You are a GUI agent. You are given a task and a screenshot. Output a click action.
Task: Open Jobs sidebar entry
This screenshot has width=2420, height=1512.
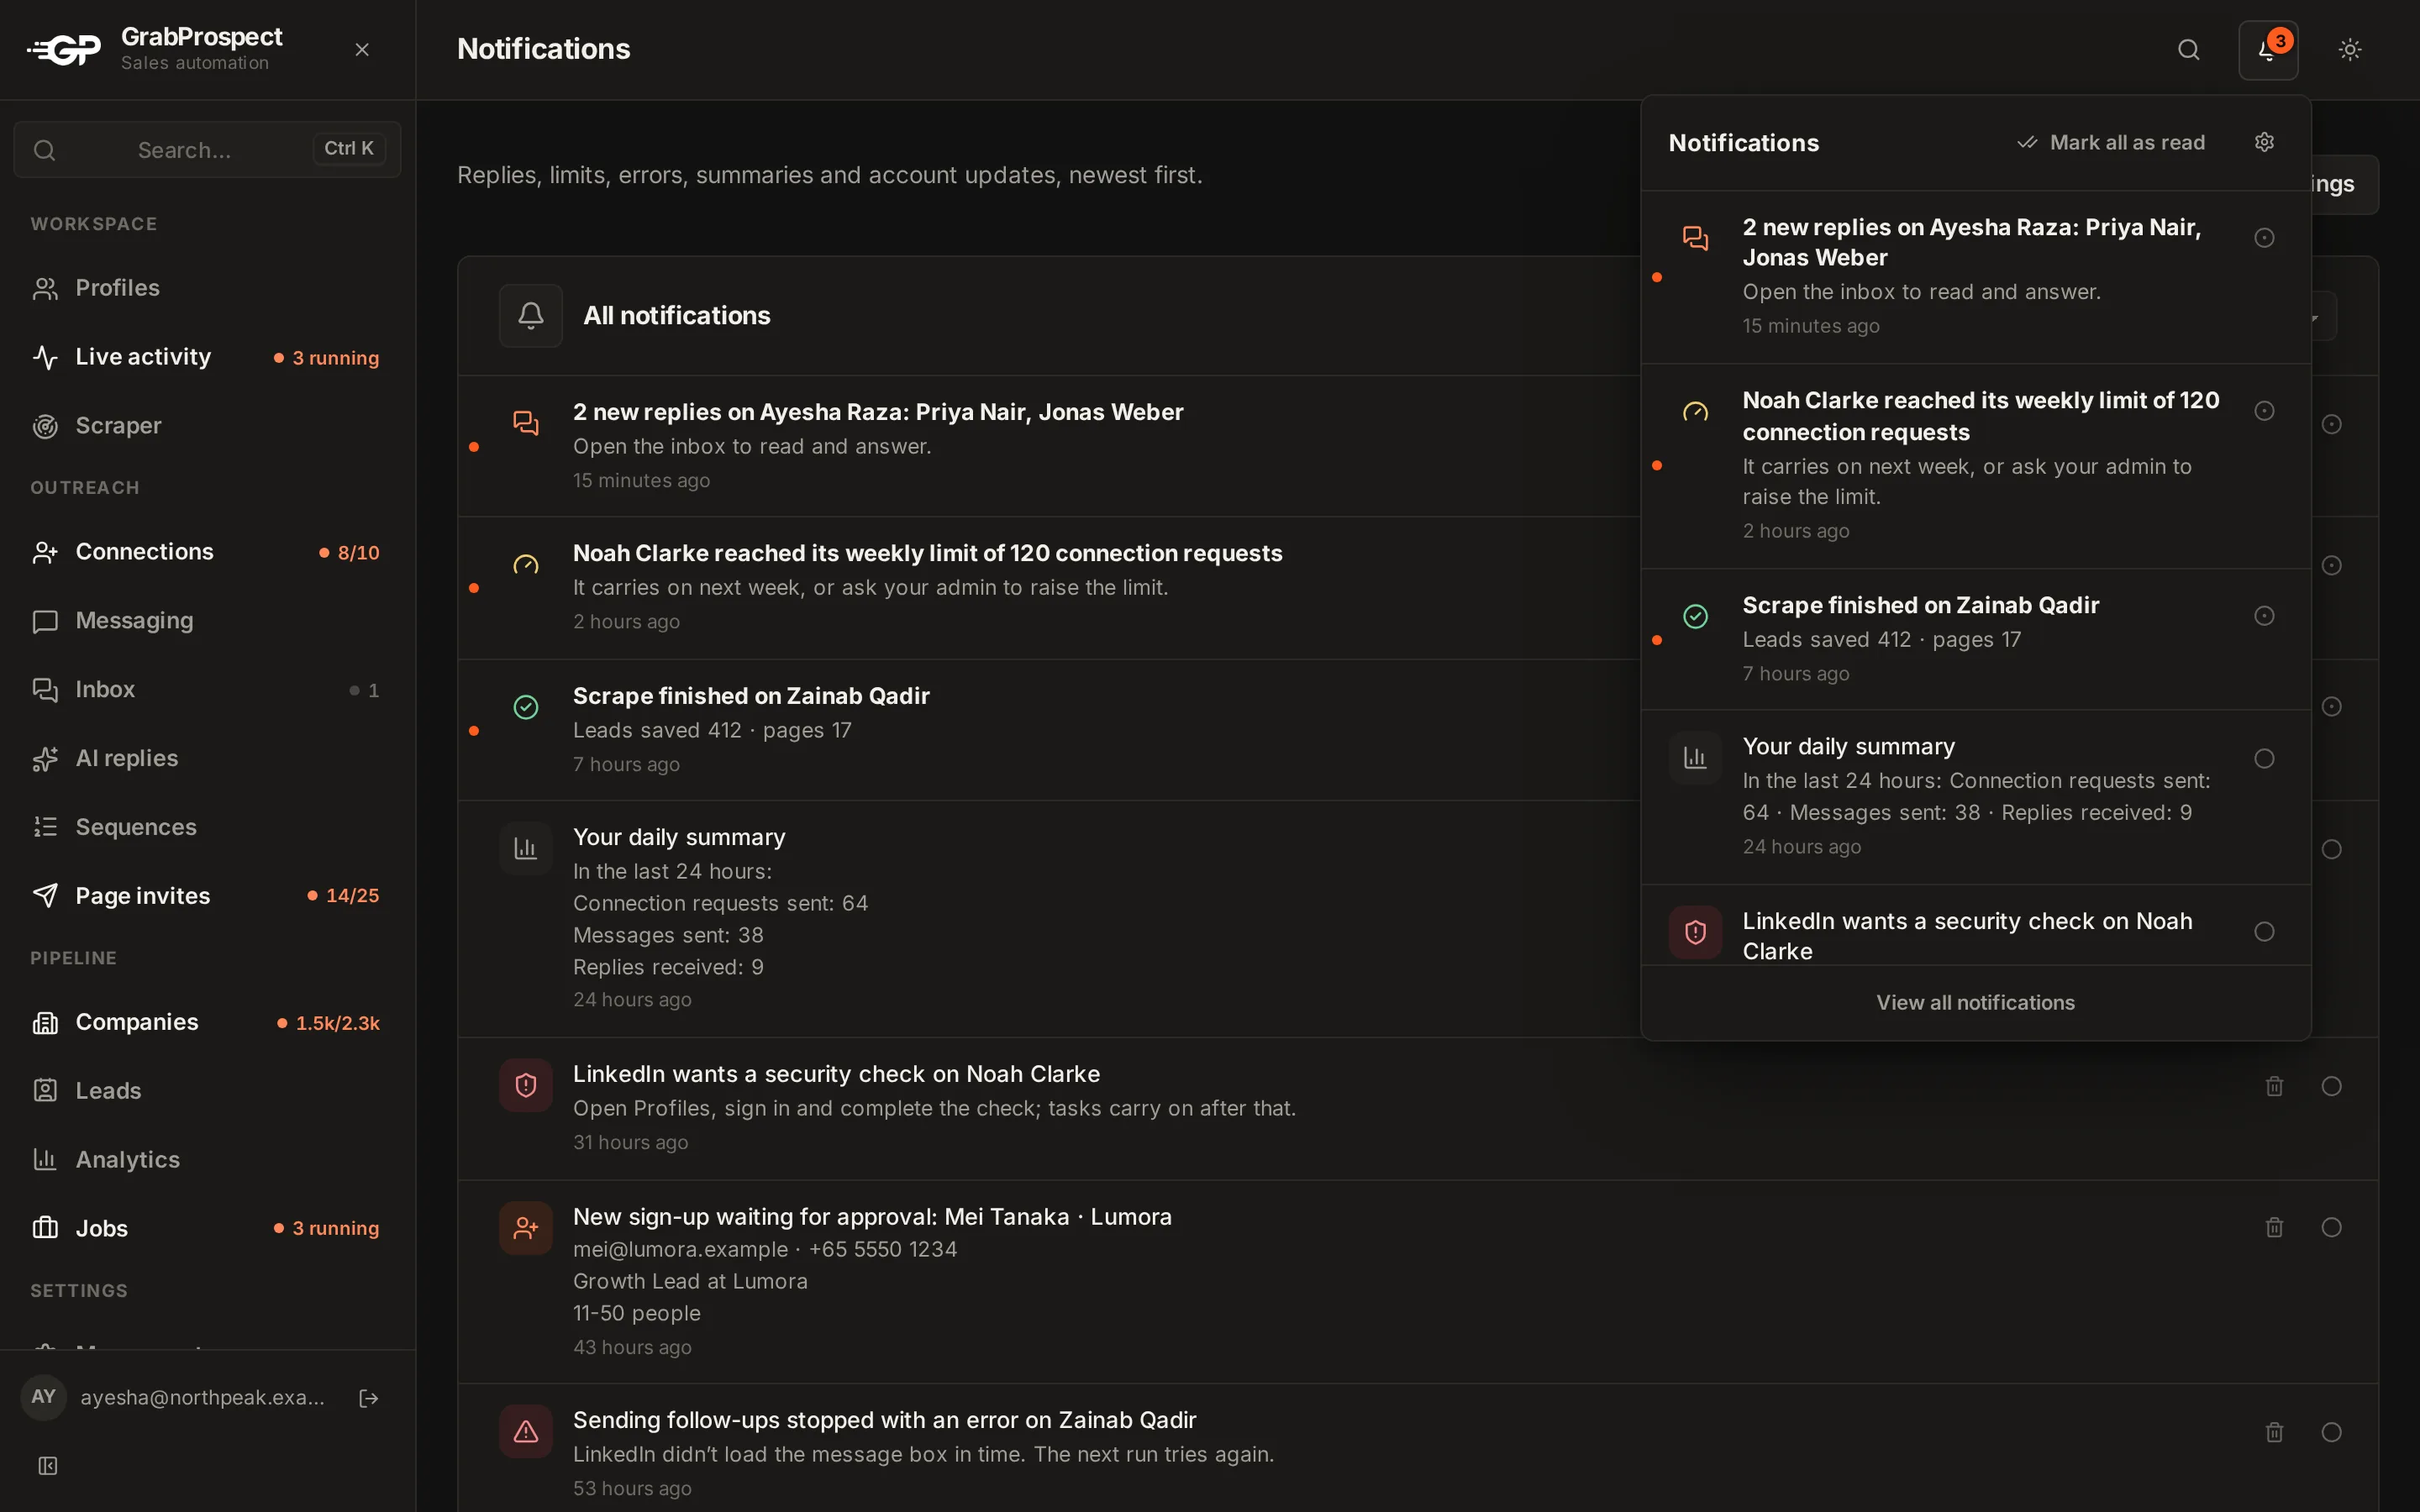point(207,1228)
